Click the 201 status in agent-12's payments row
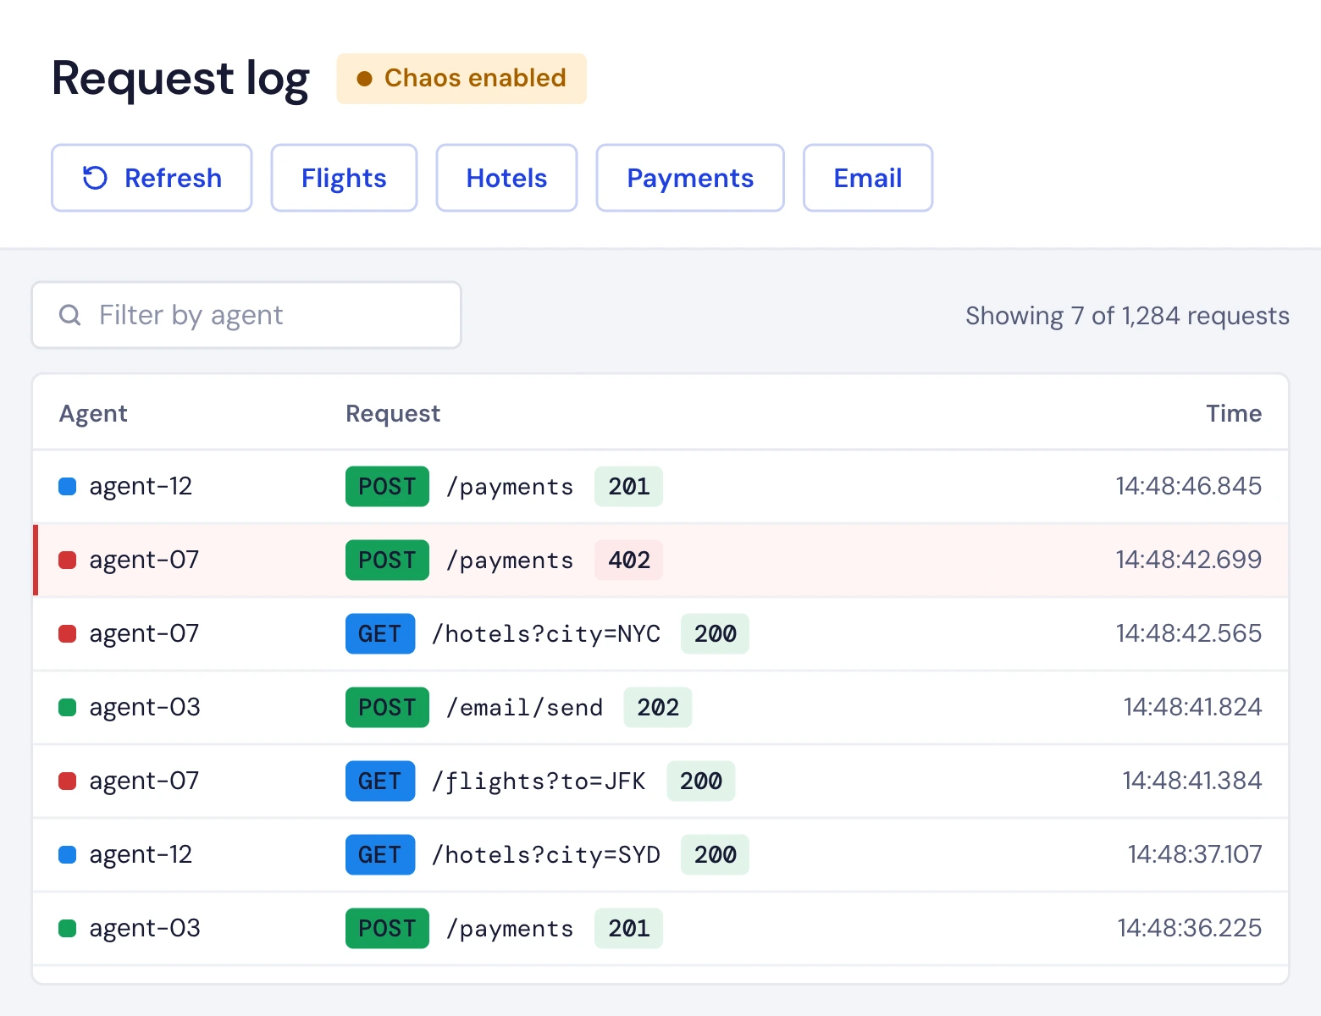The width and height of the screenshot is (1321, 1016). point(628,486)
